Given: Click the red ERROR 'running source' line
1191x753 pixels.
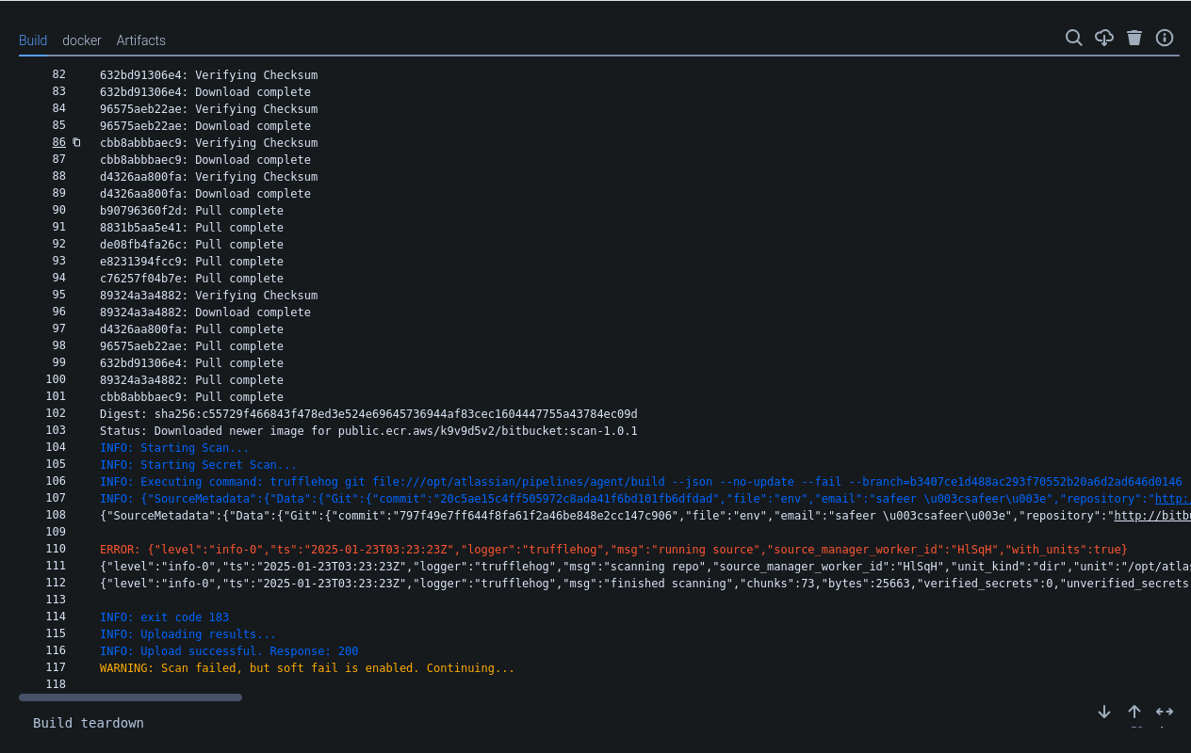Looking at the screenshot, I should 613,550.
